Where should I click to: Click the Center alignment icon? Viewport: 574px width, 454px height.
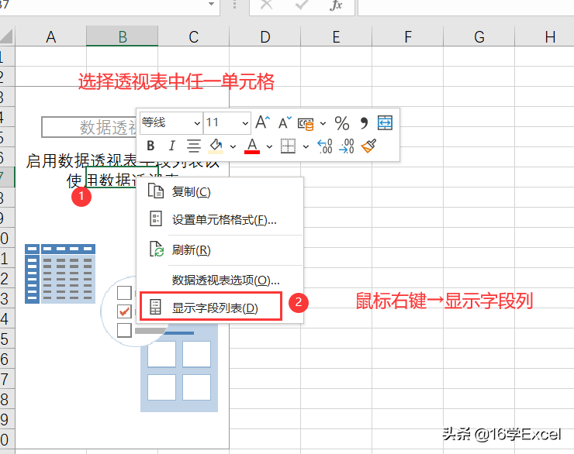tap(194, 146)
